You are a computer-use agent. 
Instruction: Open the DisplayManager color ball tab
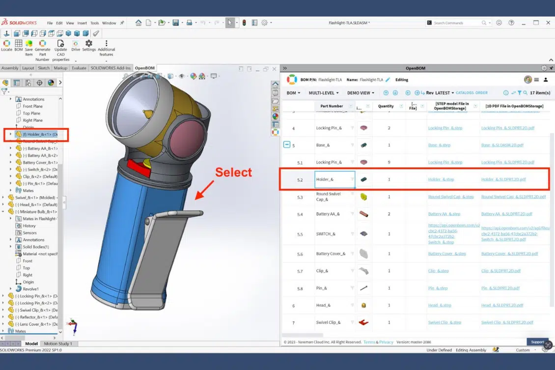click(51, 83)
